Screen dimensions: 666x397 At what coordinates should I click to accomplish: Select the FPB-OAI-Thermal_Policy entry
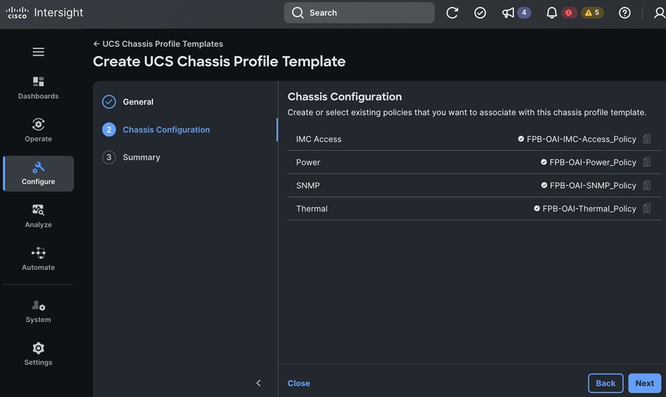pyautogui.click(x=589, y=208)
